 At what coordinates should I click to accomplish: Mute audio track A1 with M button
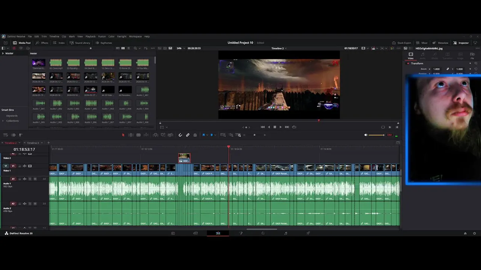click(35, 179)
